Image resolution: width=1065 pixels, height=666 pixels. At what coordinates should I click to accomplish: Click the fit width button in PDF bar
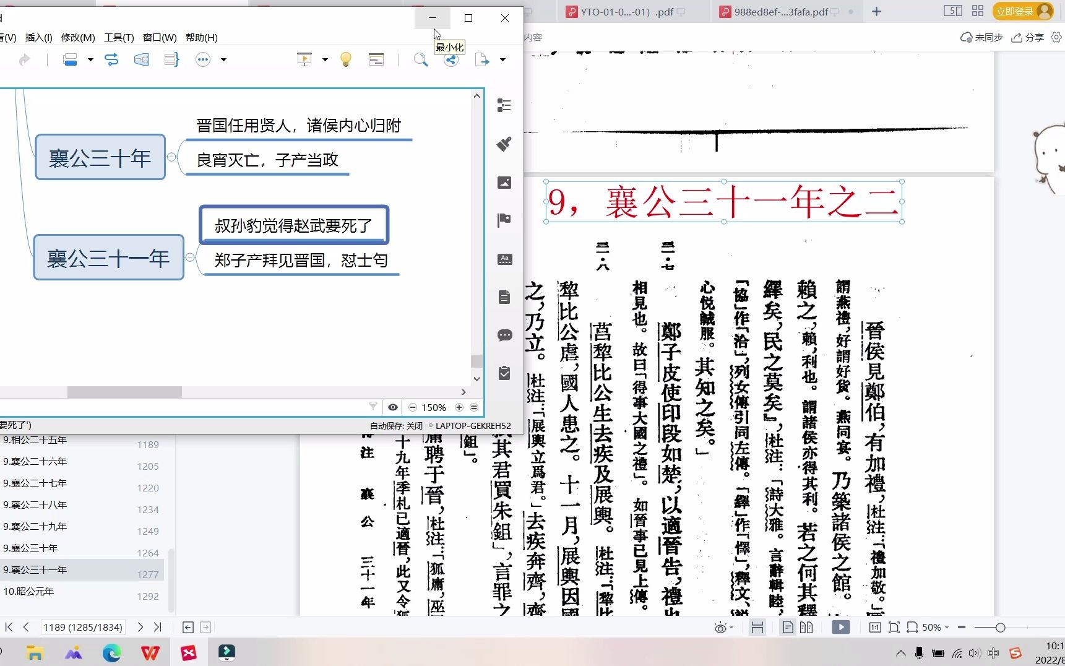click(x=912, y=628)
